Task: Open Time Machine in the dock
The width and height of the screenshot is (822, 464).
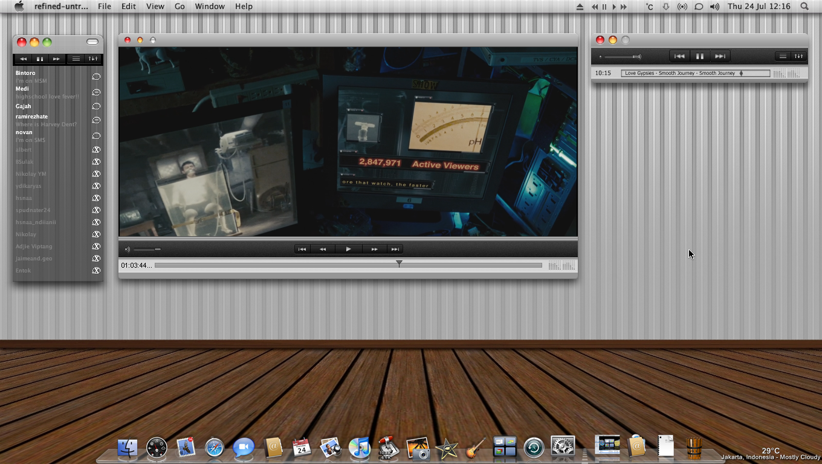Action: click(x=534, y=448)
